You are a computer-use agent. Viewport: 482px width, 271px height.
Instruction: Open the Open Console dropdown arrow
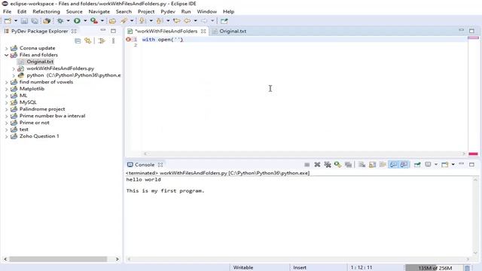point(453,165)
